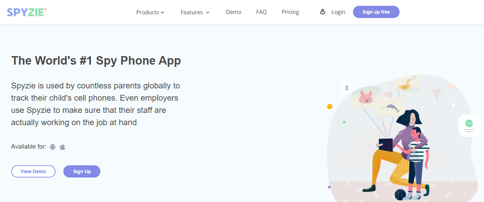The height and width of the screenshot is (202, 484).
Task: Open the FAQ navigation item
Action: click(261, 12)
